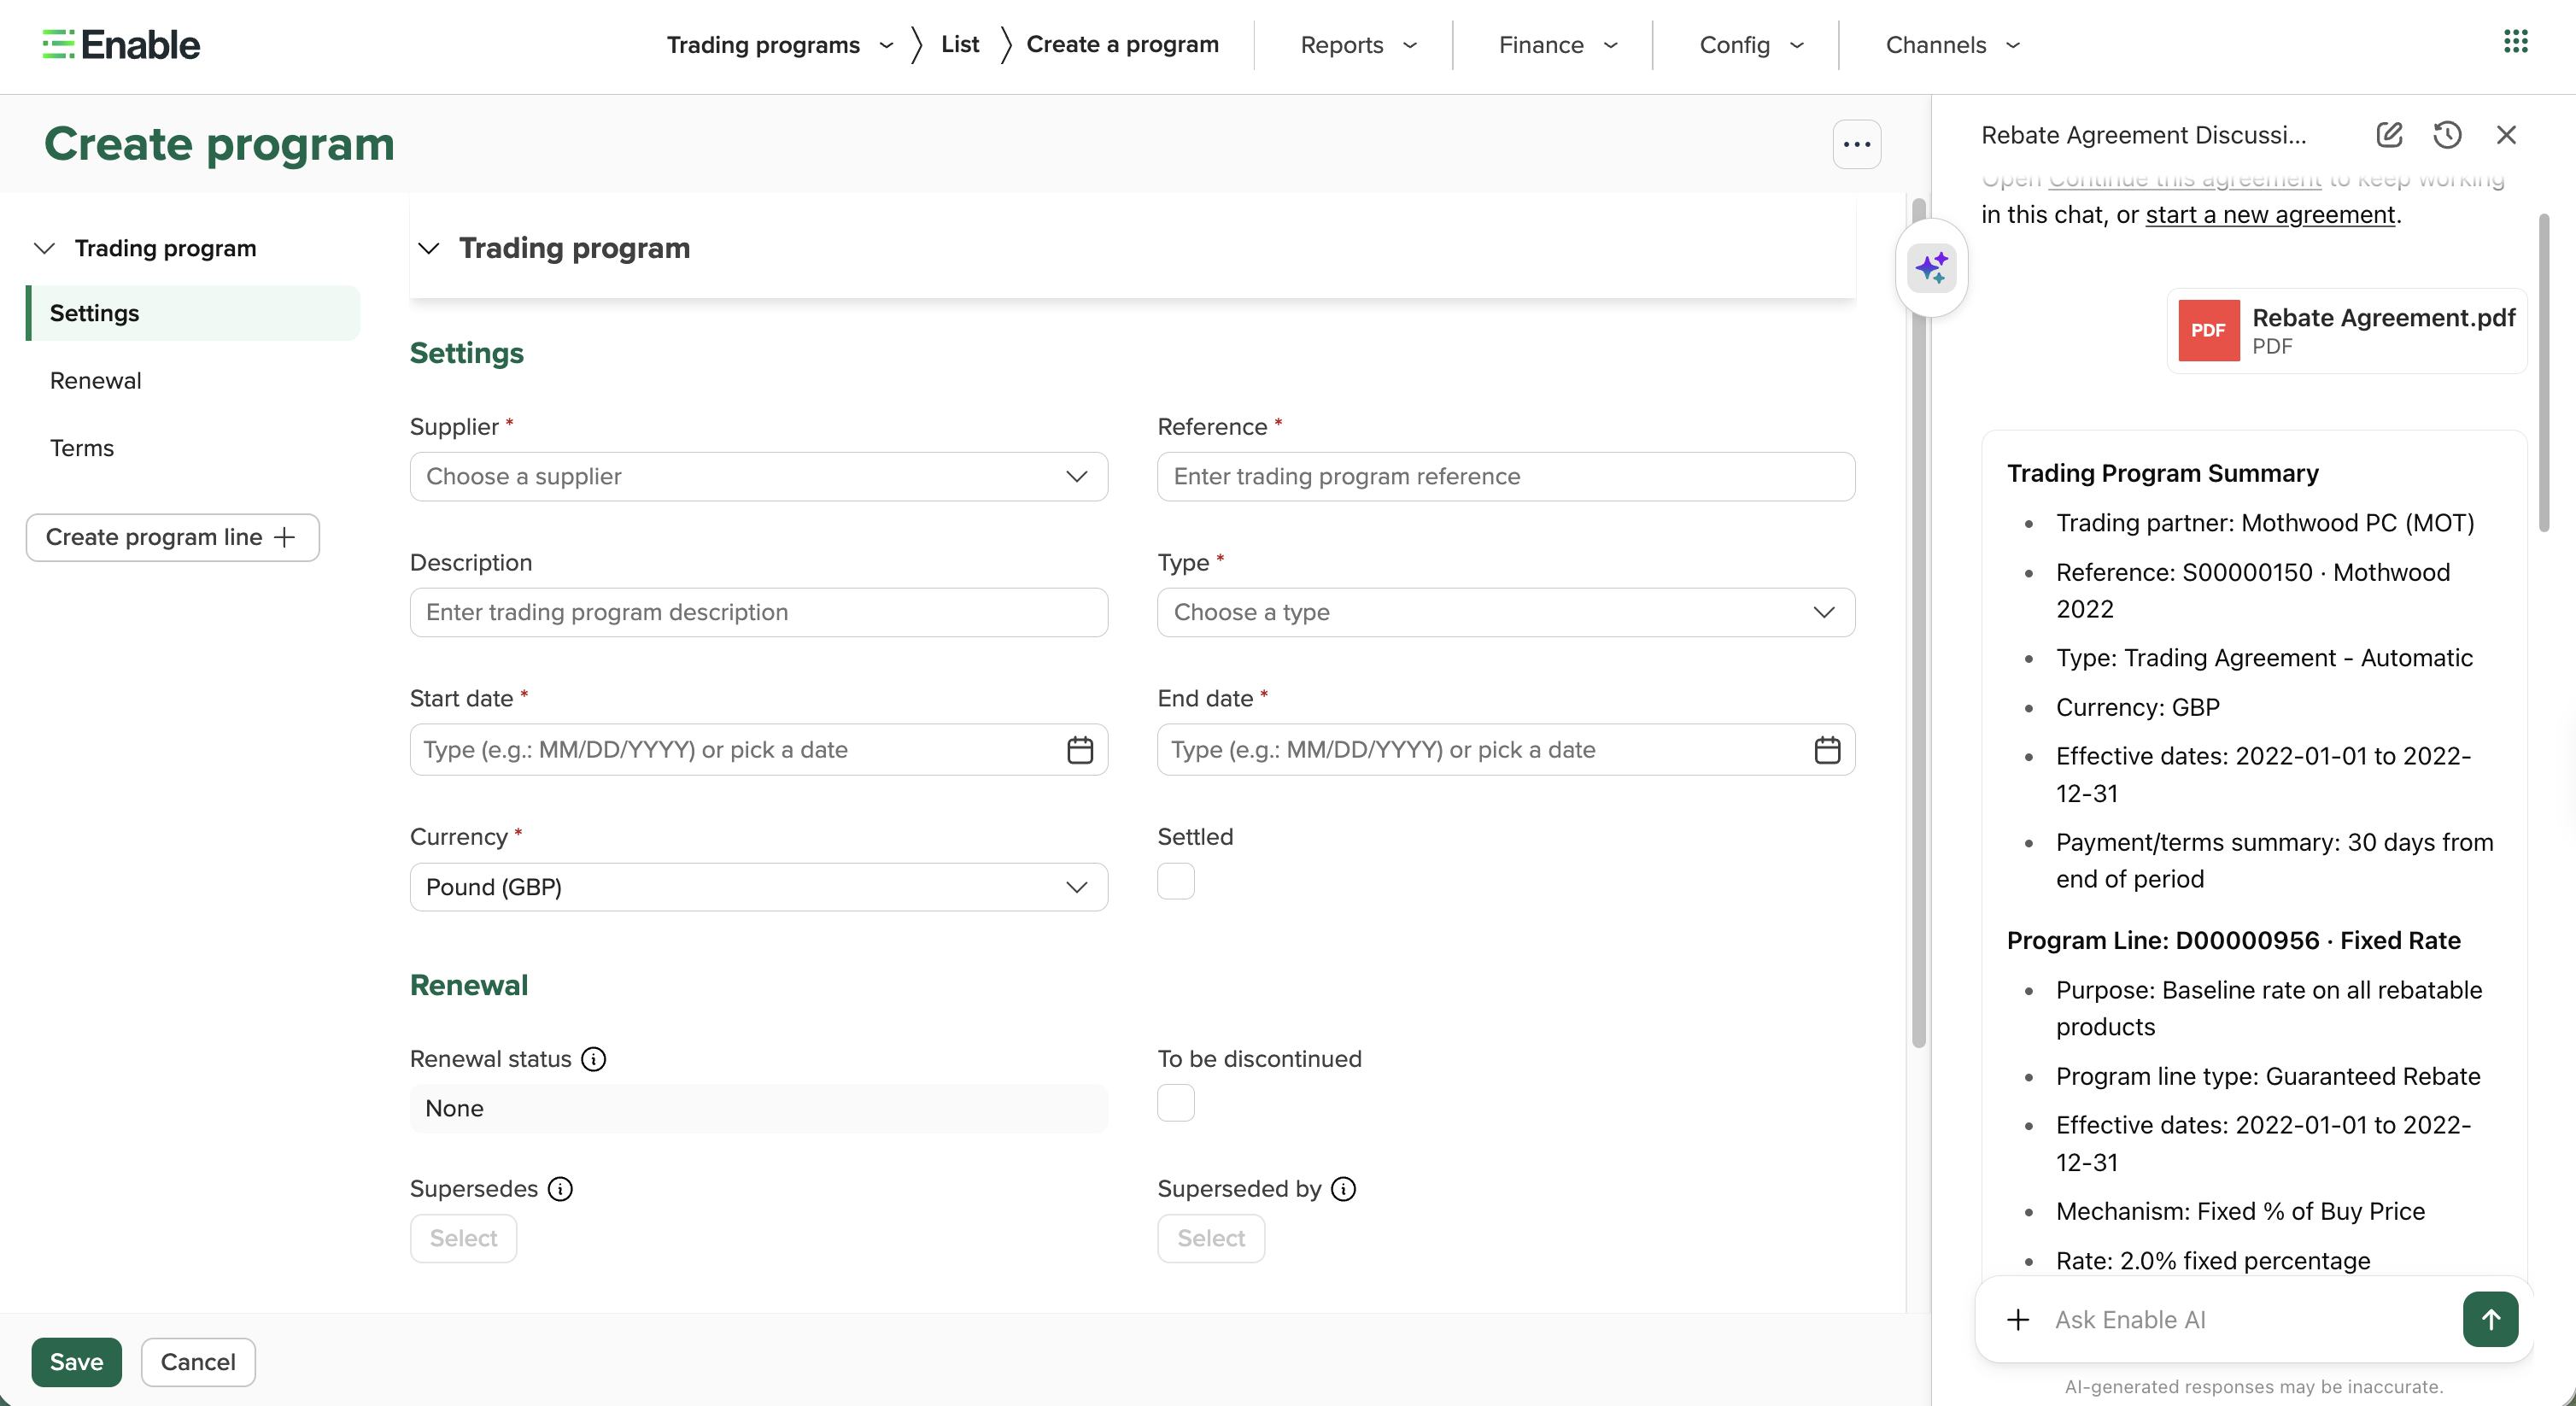
Task: Close the Rebate Agreement chat panel
Action: (2506, 135)
